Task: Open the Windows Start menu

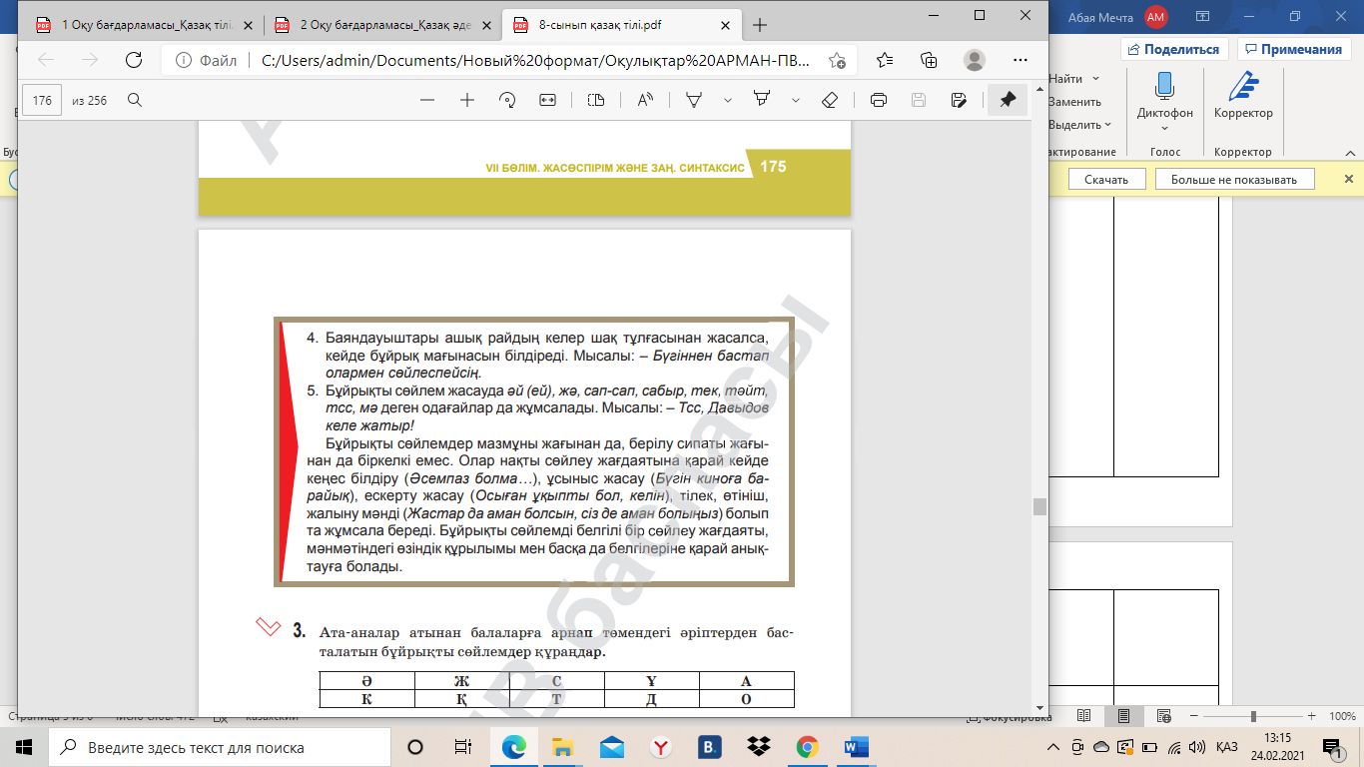Action: coord(24,747)
